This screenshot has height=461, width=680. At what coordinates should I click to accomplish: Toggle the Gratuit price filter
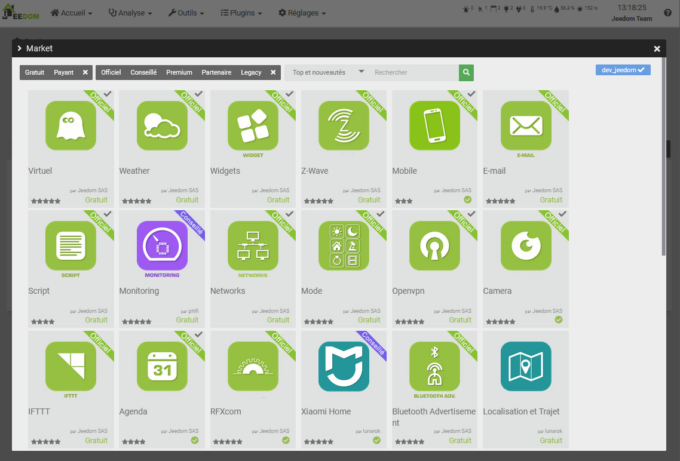click(34, 72)
